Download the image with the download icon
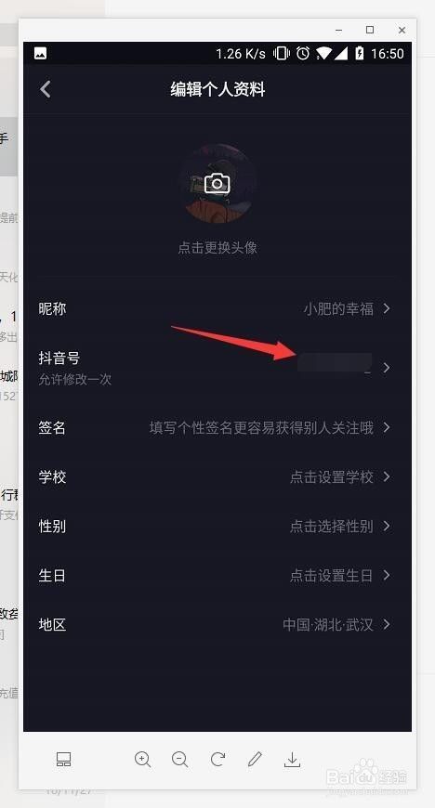Image resolution: width=435 pixels, height=808 pixels. click(292, 759)
